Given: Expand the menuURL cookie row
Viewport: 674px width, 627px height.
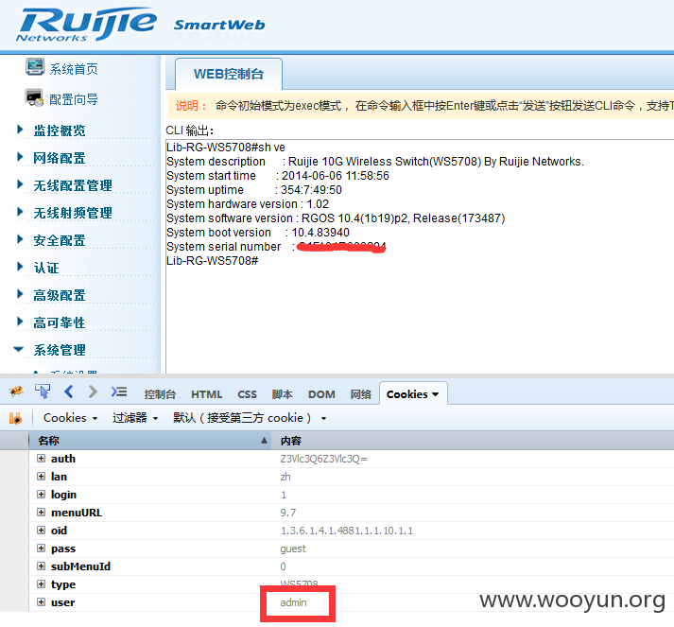Looking at the screenshot, I should tap(41, 513).
